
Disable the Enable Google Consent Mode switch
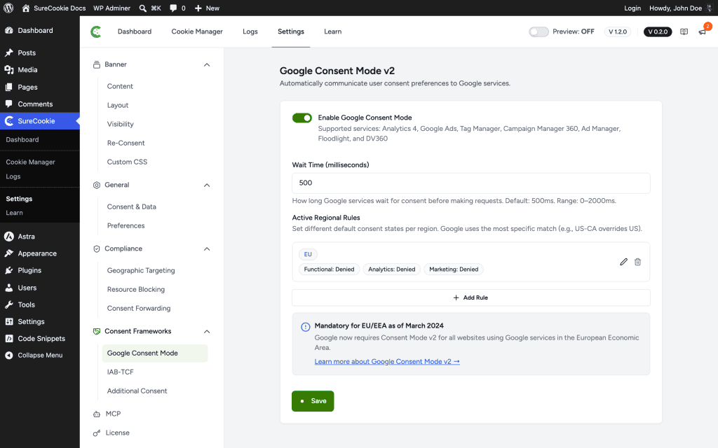click(x=302, y=118)
